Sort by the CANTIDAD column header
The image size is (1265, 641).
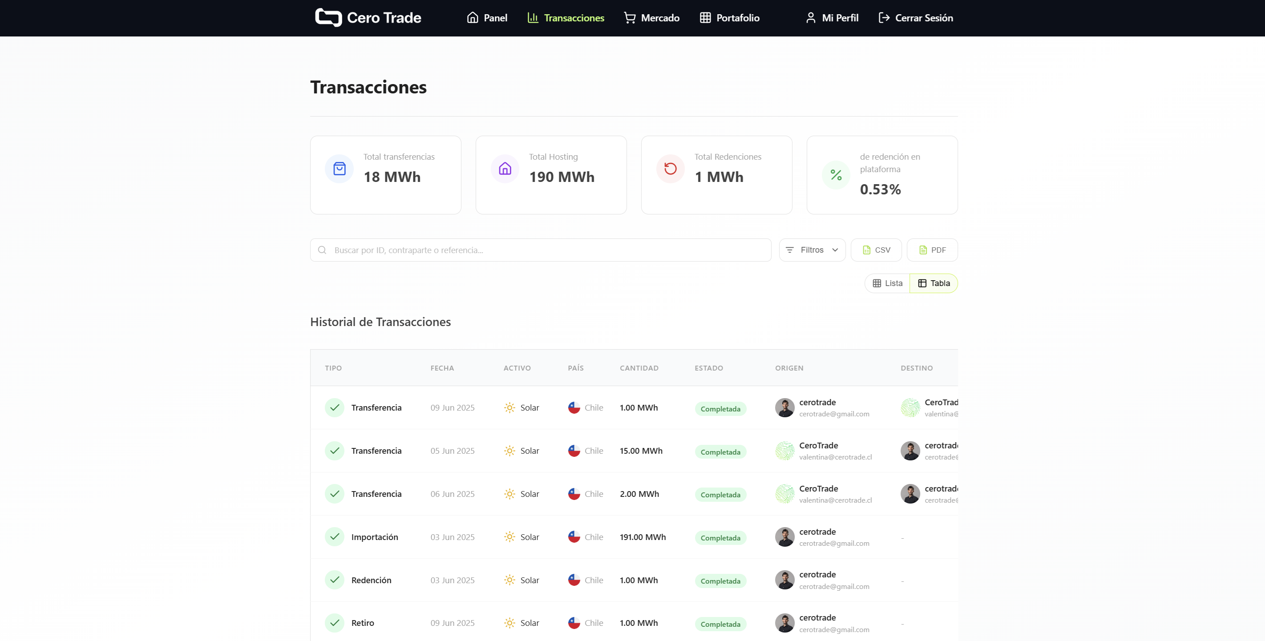[639, 367]
